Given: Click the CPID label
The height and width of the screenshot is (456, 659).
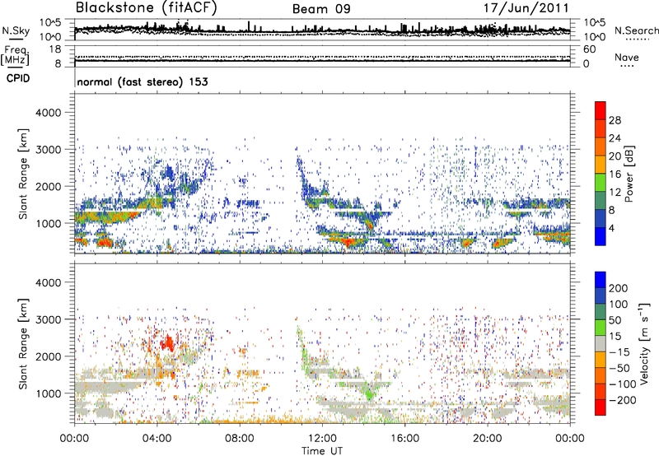Looking at the screenshot, I should pos(18,78).
